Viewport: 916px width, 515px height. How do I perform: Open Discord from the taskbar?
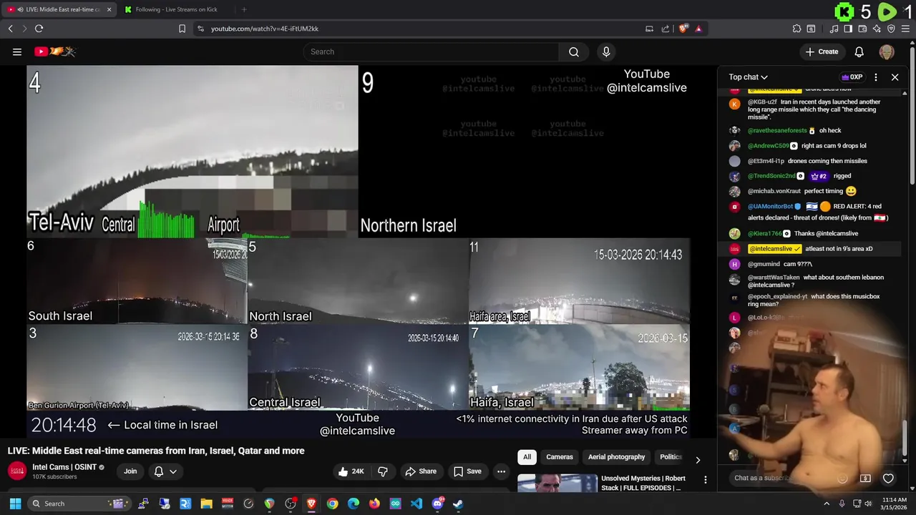pos(437,504)
